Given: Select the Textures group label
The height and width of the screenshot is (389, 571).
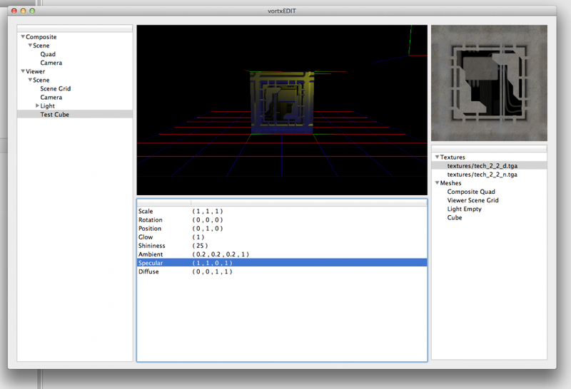Looking at the screenshot, I should click(x=453, y=157).
